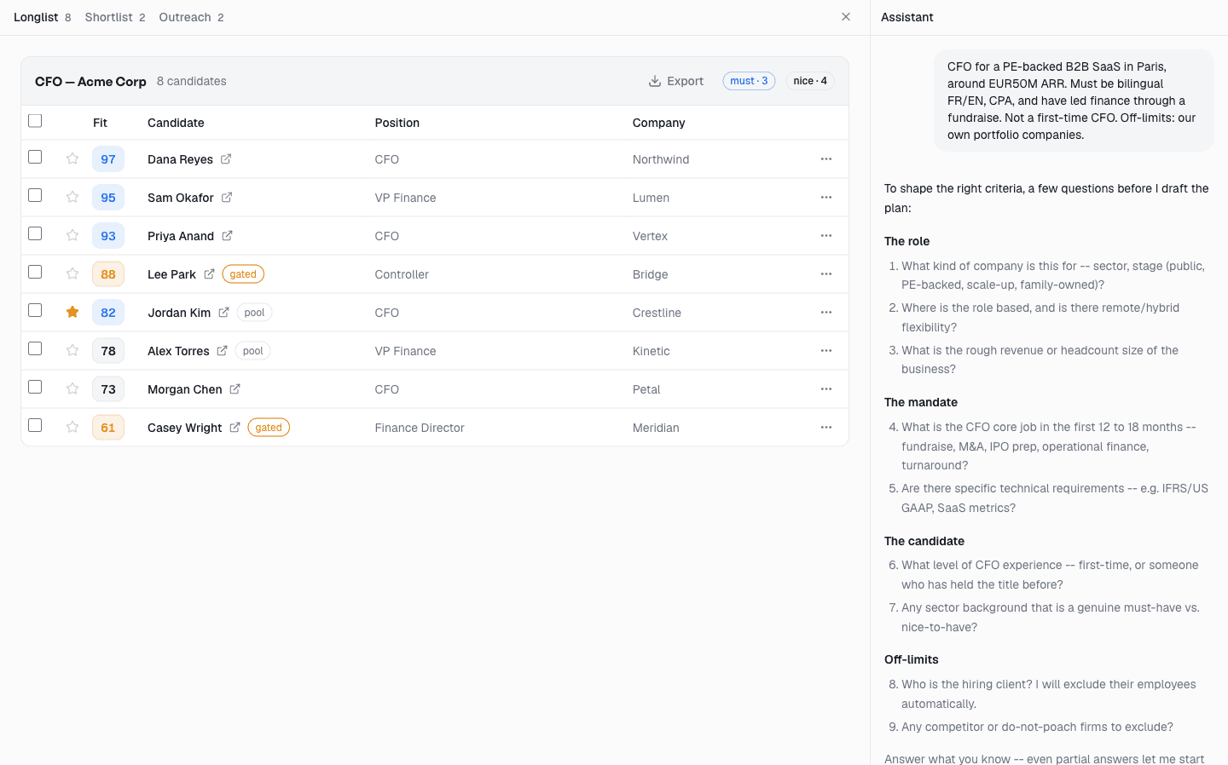Click the gated tag on Casey Wright
This screenshot has width=1228, height=765.
tap(269, 427)
